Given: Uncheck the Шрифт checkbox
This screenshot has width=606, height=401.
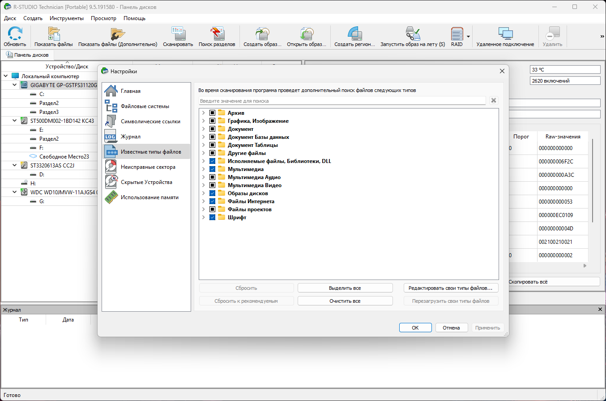Looking at the screenshot, I should coord(212,217).
